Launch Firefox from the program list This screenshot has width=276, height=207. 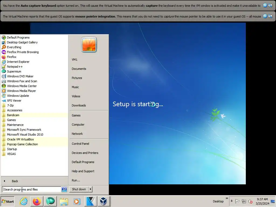[34, 57]
